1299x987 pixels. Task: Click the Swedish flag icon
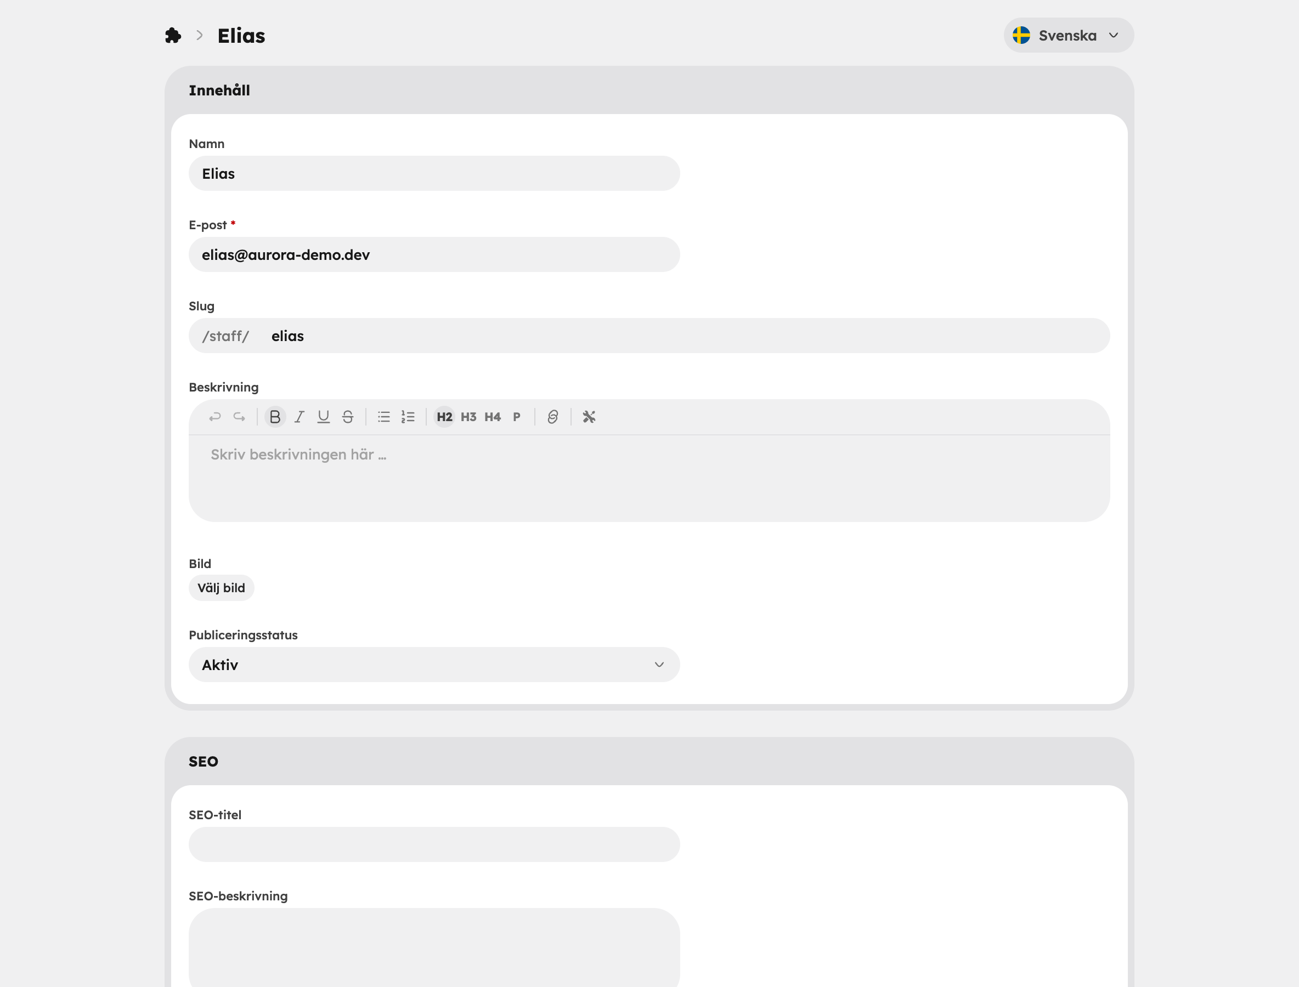1021,35
